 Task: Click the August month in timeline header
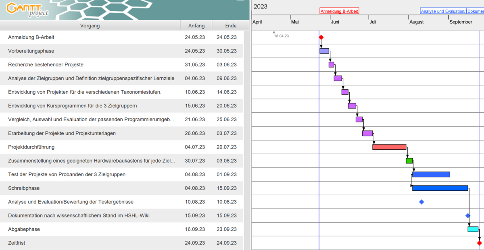pyautogui.click(x=417, y=22)
